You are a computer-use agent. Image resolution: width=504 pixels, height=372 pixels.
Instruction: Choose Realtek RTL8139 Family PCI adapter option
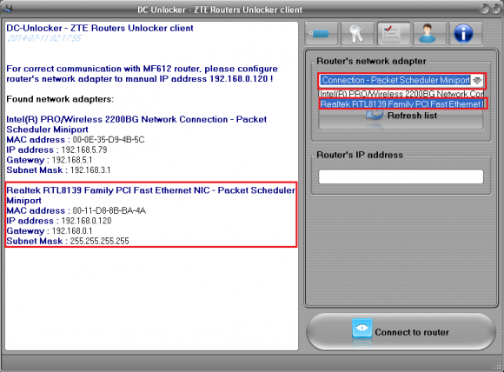pos(402,104)
